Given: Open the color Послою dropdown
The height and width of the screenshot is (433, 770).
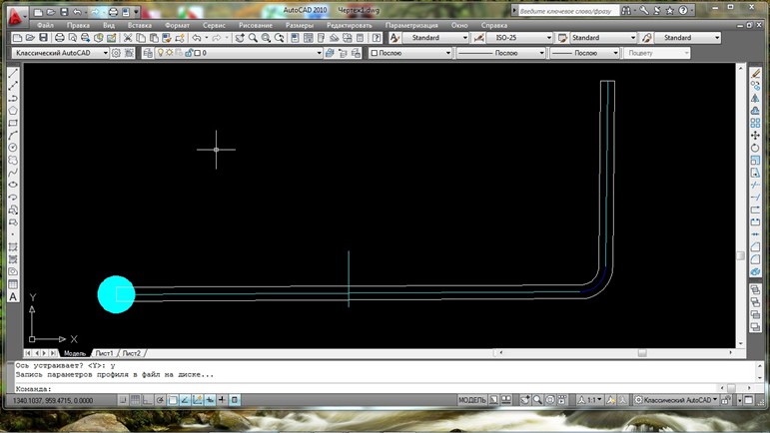Looking at the screenshot, I should tap(410, 53).
